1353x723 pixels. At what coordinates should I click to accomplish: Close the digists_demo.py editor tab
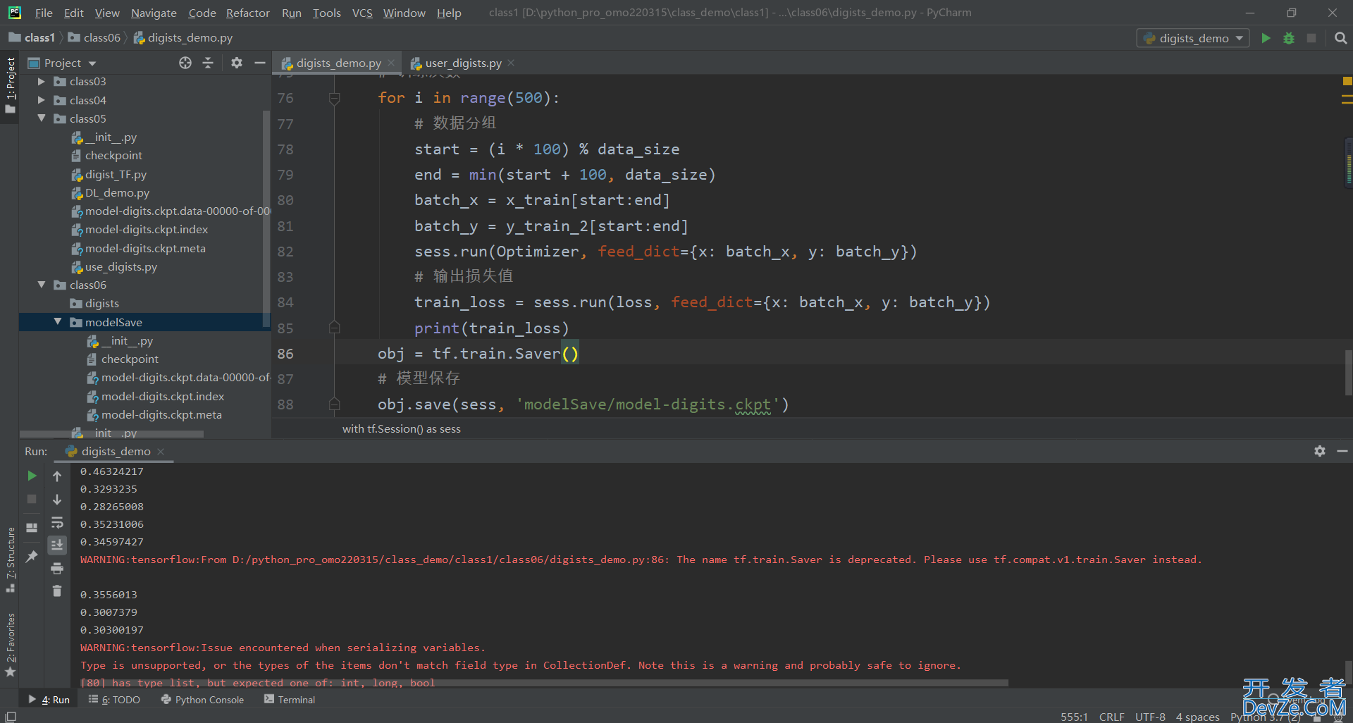(391, 63)
